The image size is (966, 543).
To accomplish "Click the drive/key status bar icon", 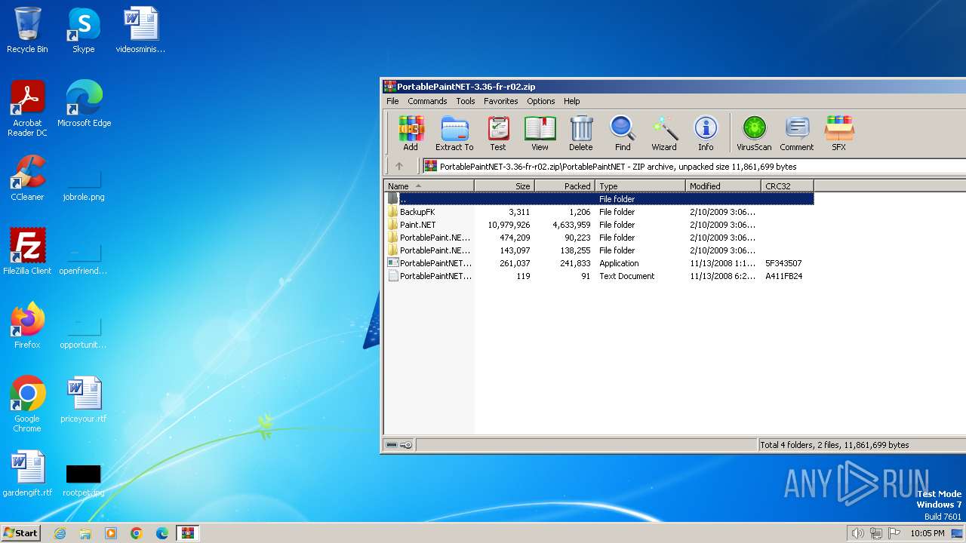I will [x=399, y=445].
